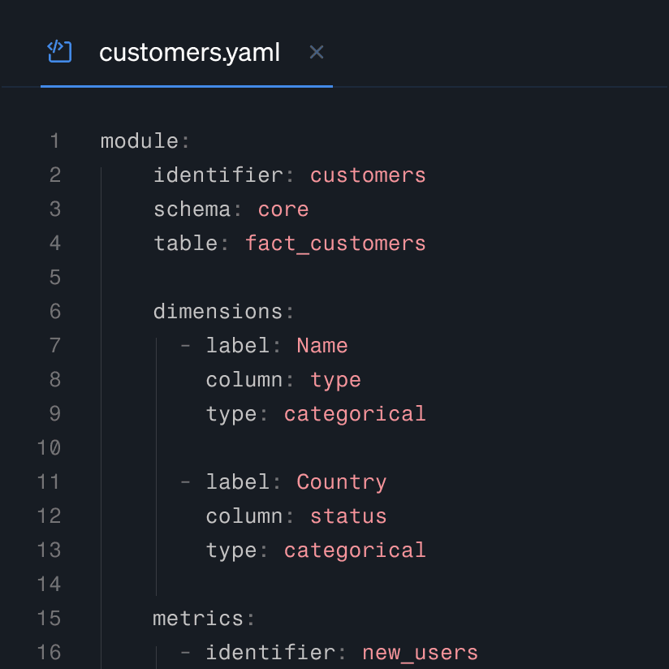Click line number 1 in the gutter
This screenshot has height=669, width=669.
point(54,140)
